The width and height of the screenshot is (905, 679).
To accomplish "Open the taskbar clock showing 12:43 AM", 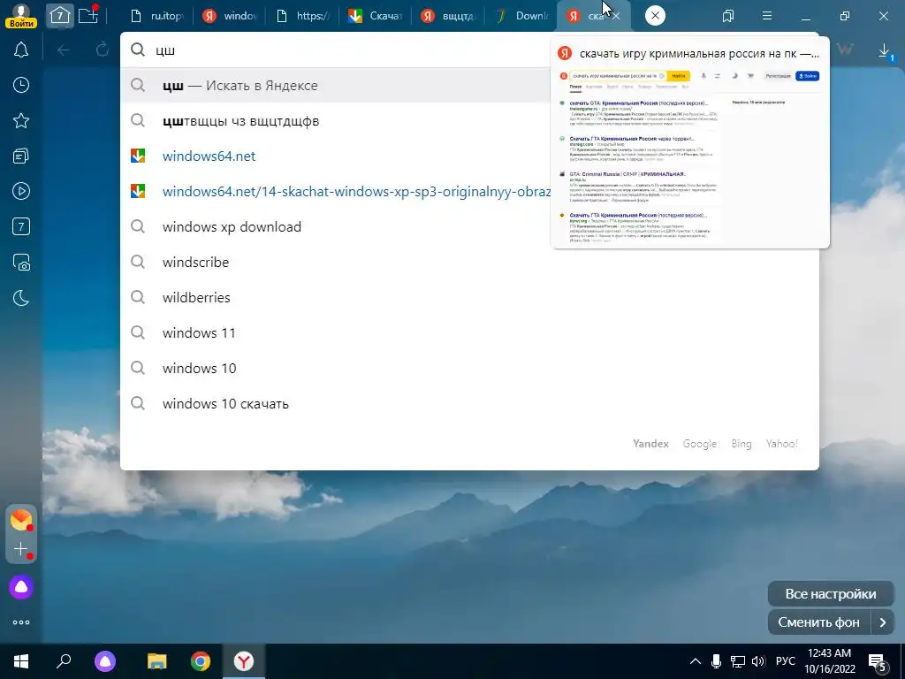I will [829, 661].
